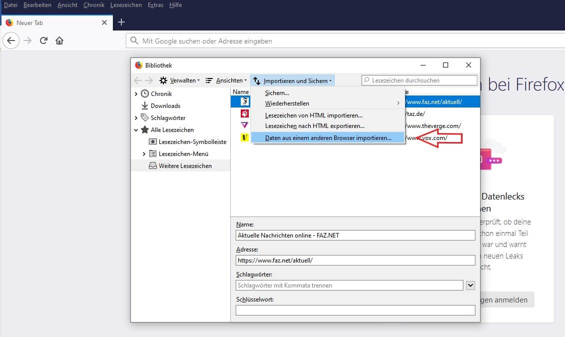Click the Library forward arrow
The image size is (565, 337).
(x=149, y=80)
